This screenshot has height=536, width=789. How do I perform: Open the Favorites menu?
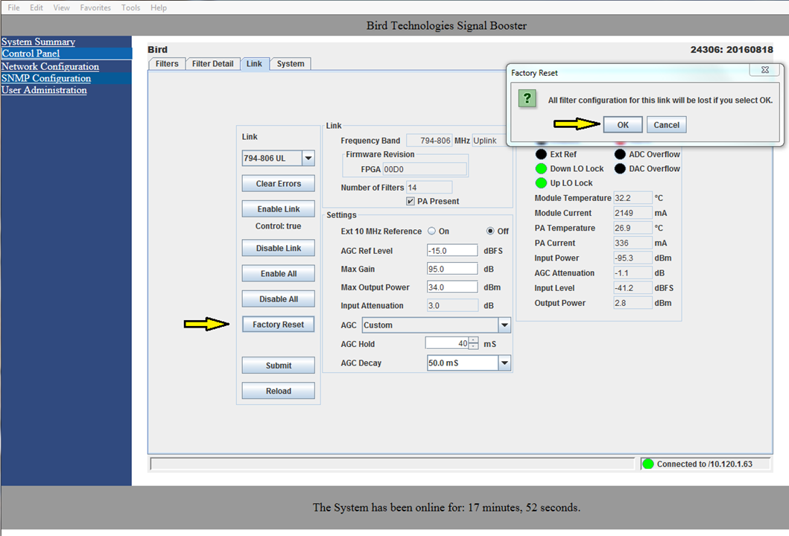95,7
